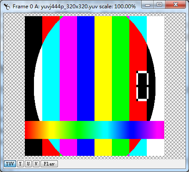Show only the Y channel
This screenshot has height=172, width=189.
click(x=20, y=164)
